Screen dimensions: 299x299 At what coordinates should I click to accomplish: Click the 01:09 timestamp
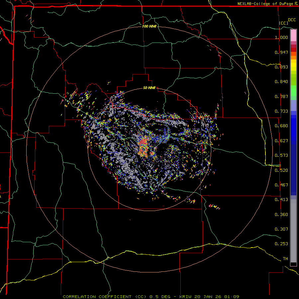coord(232,297)
